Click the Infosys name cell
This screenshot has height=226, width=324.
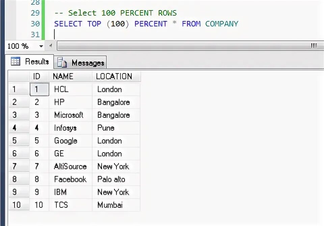pos(71,128)
